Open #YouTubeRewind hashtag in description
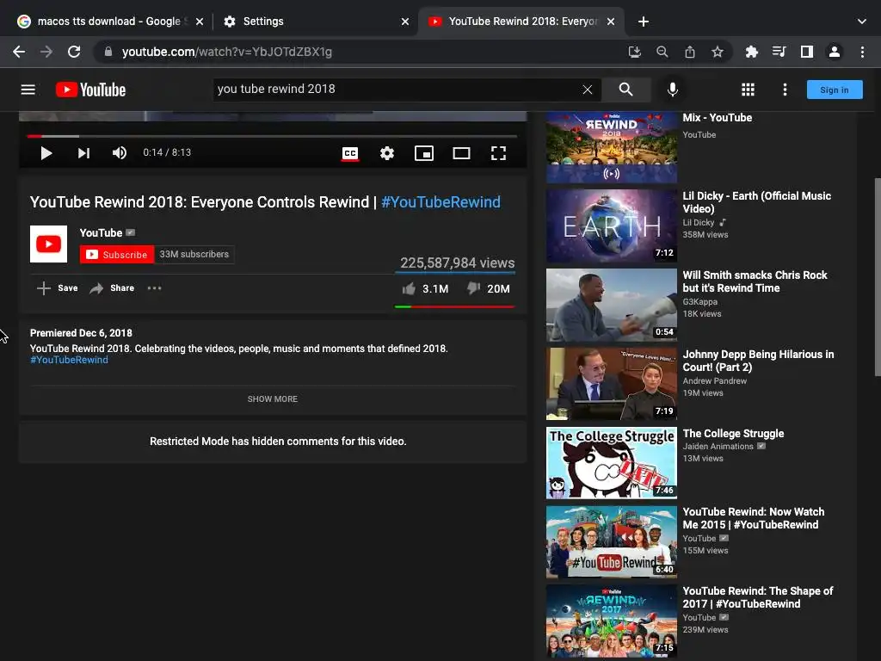This screenshot has width=881, height=661. point(69,361)
